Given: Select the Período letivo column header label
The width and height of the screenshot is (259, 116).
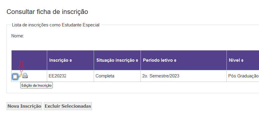Looking at the screenshot, I should (x=158, y=60).
